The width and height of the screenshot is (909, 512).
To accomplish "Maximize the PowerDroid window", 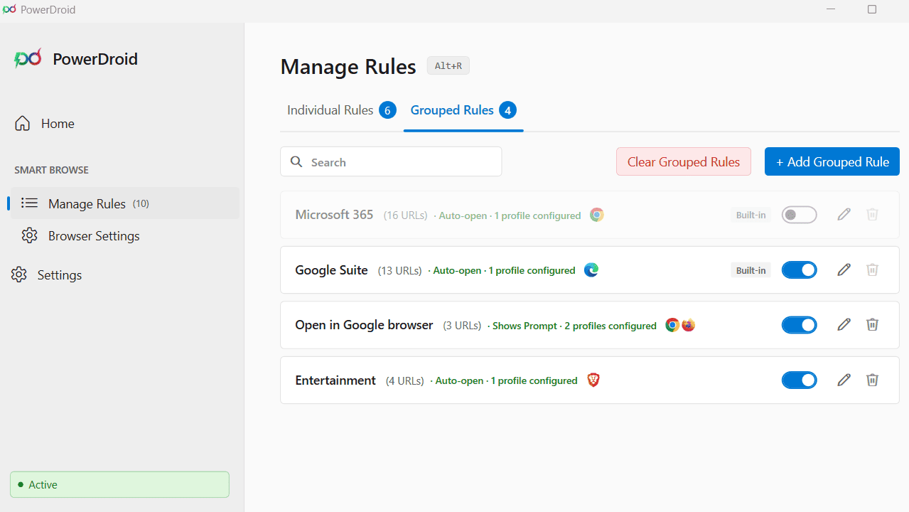I will pyautogui.click(x=872, y=9).
